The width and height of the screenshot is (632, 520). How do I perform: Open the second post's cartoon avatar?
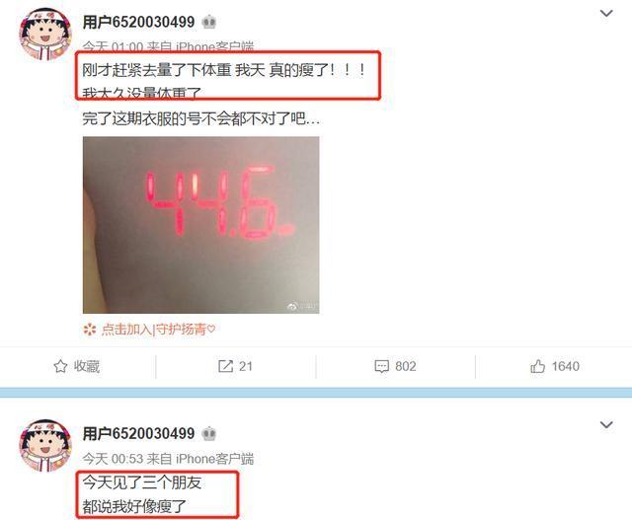pyautogui.click(x=45, y=445)
